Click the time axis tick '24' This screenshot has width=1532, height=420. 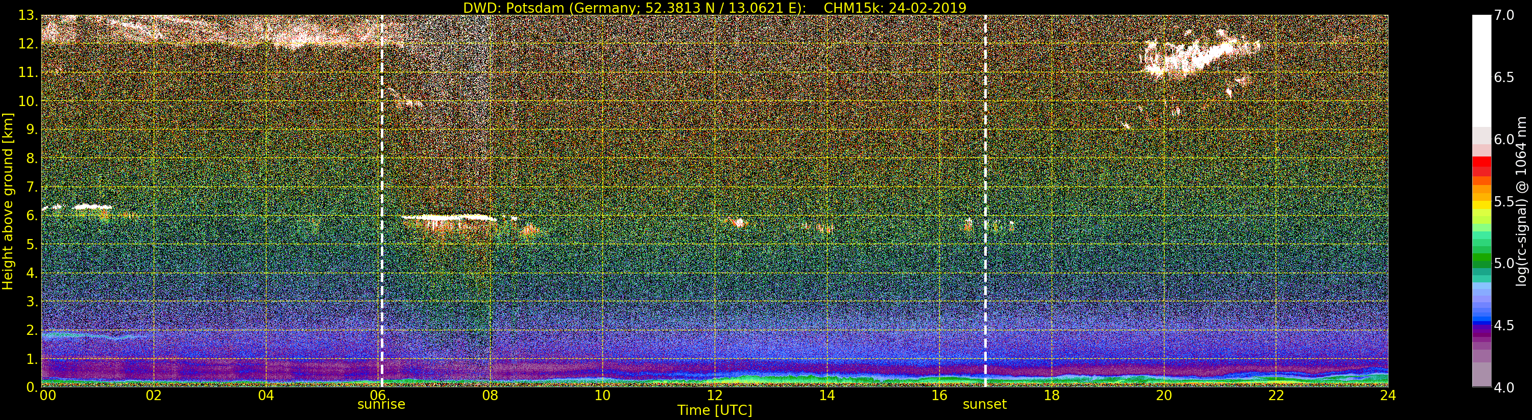1388,395
